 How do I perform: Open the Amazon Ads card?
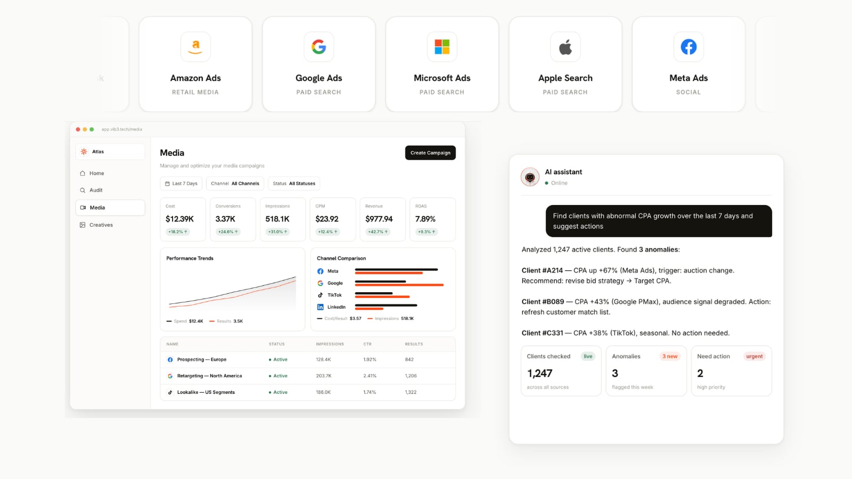(x=195, y=64)
